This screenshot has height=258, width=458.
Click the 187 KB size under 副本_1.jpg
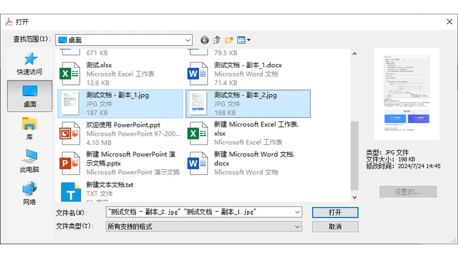[97, 112]
